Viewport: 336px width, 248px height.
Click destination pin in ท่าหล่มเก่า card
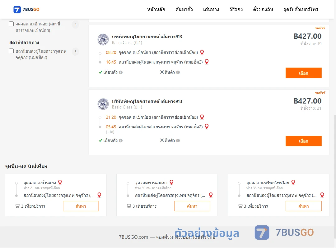click(211, 195)
